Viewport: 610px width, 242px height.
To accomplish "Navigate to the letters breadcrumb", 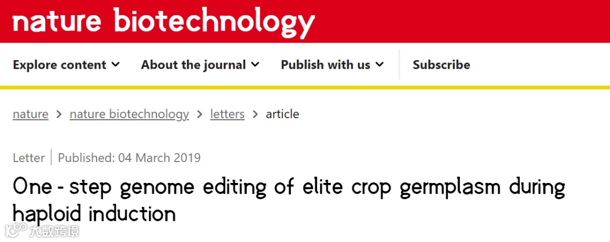I will pyautogui.click(x=227, y=114).
